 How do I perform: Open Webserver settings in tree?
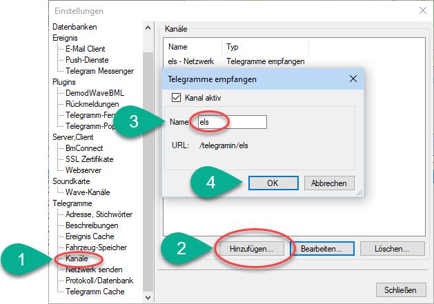pyautogui.click(x=84, y=170)
